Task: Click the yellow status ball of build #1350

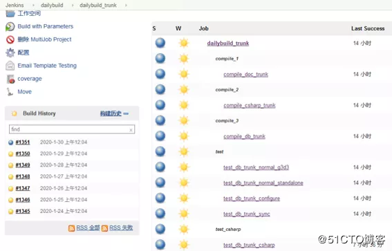Action: point(11,154)
